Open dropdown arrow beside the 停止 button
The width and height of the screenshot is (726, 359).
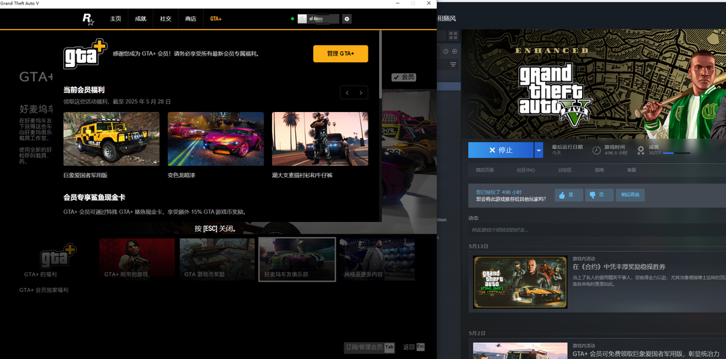coord(538,150)
